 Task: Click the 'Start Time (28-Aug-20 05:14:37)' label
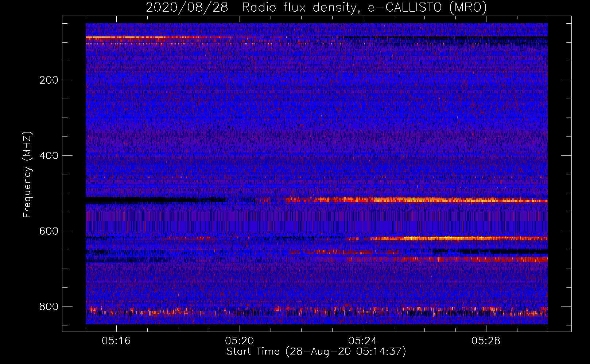tap(316, 352)
